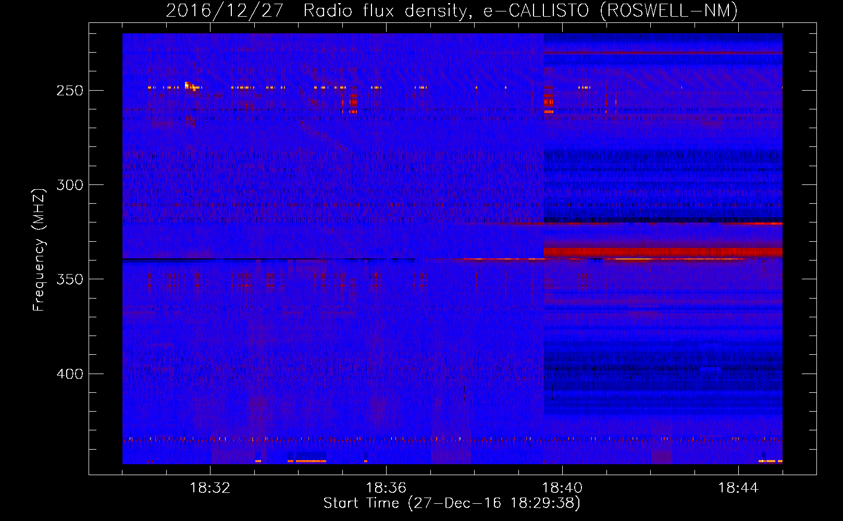This screenshot has height=521, width=843.
Task: Click the 400 frequency tick label
Action: click(70, 374)
